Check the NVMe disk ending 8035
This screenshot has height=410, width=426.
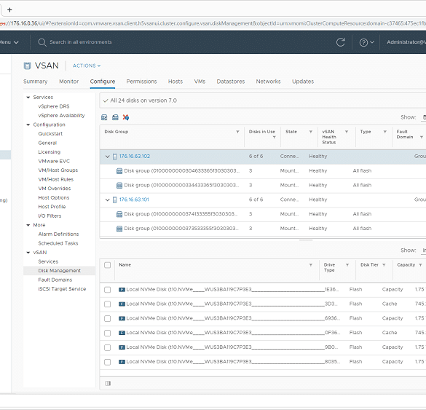[x=108, y=362]
